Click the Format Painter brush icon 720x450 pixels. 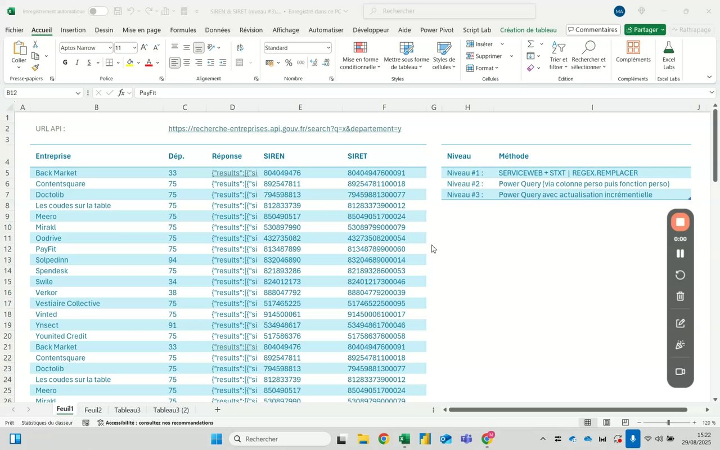(35, 67)
